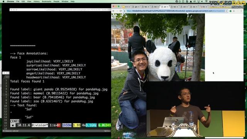247x139 pixels.
Task: Click the Google Drive icon in menu bar
Action: click(x=191, y=1)
